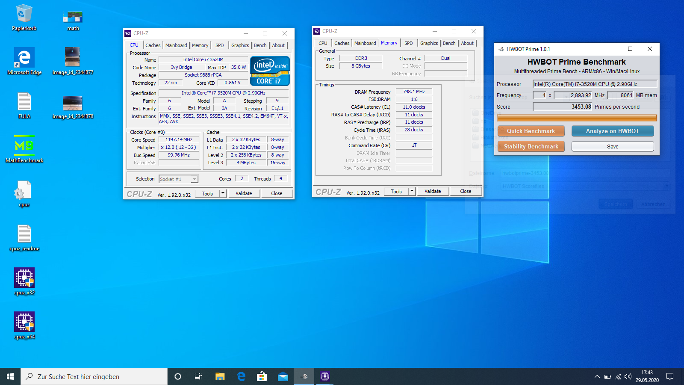
Task: Open image_id_2344878 thumbnail on desktop
Action: coord(73,107)
